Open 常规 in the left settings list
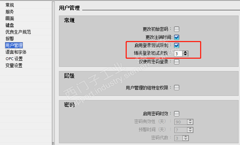Screen dimensions: 240x145 pos(10,5)
